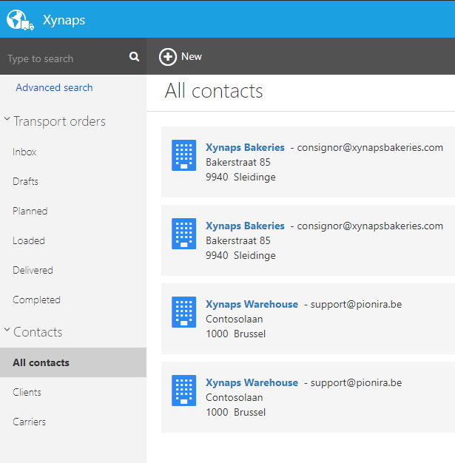Open the Clients contact list
The height and width of the screenshot is (463, 455).
(x=27, y=392)
